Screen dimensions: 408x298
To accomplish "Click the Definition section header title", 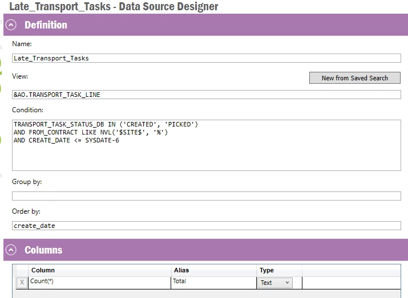I will (x=46, y=25).
